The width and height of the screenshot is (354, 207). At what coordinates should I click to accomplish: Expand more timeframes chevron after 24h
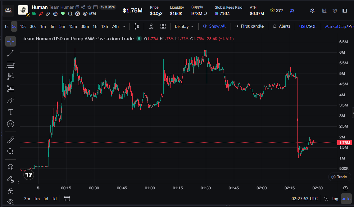pyautogui.click(x=124, y=26)
